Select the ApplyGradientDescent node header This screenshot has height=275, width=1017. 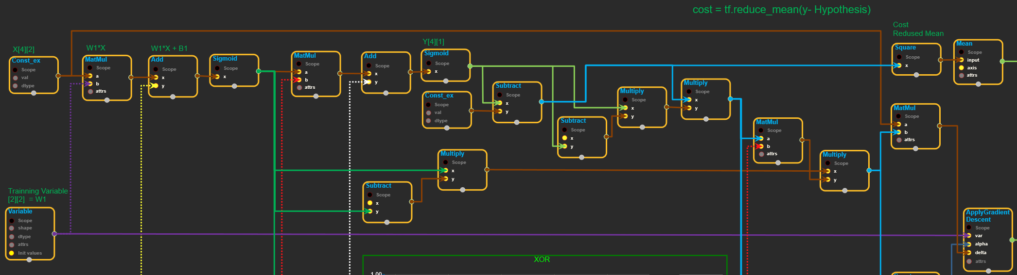pyautogui.click(x=987, y=216)
